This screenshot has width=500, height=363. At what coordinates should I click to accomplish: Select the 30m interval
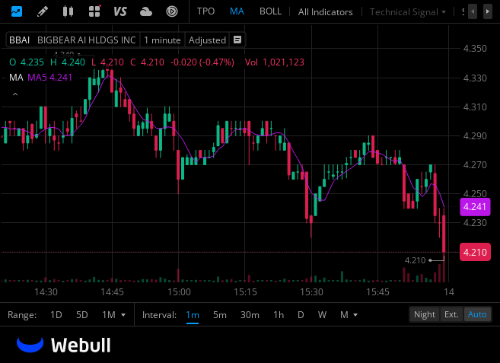(250, 315)
